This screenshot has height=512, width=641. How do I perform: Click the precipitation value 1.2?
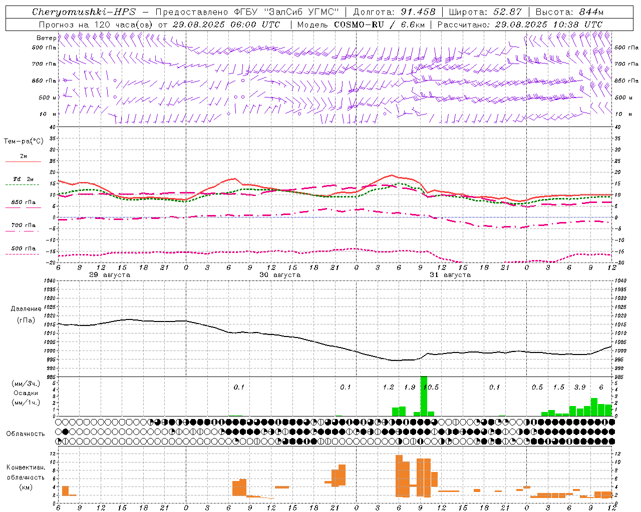click(x=388, y=387)
